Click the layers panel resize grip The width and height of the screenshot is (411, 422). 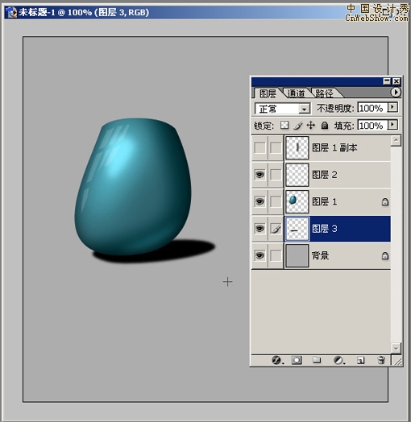click(x=397, y=361)
